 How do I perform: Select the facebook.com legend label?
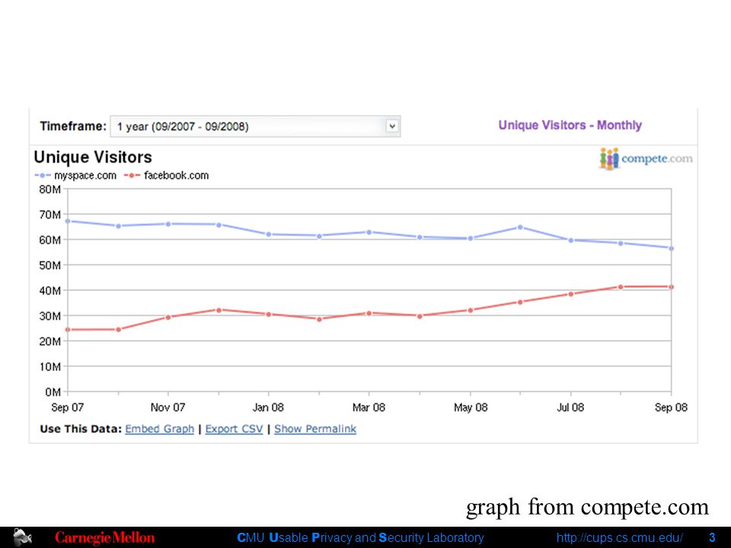pos(176,176)
